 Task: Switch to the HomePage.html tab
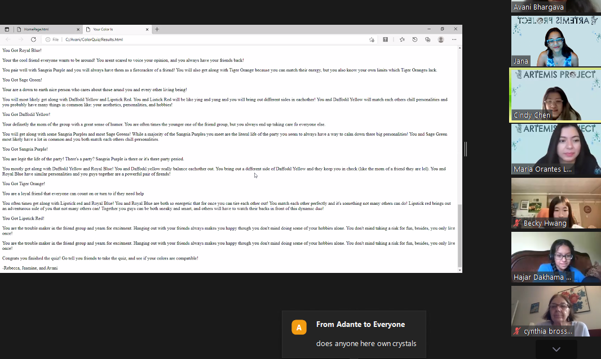coord(45,29)
